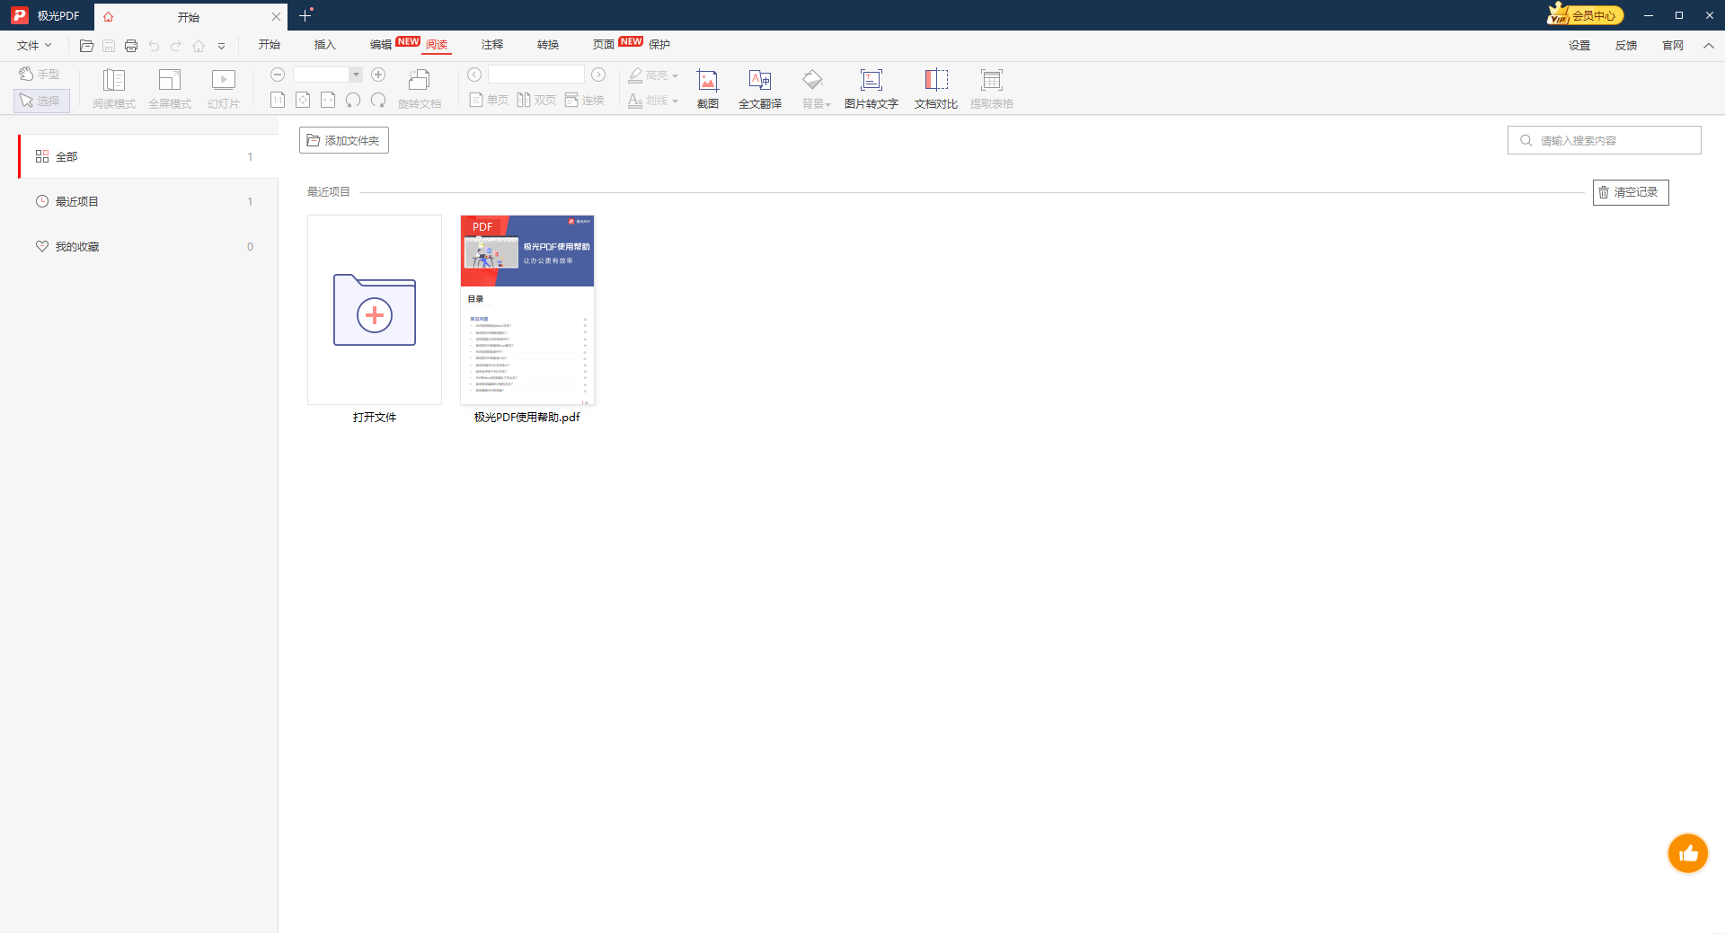Click the orange thumbs-up feedback button

pyautogui.click(x=1688, y=854)
